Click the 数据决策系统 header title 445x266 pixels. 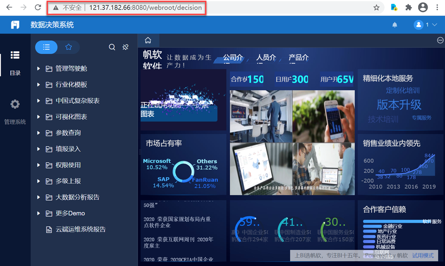(52, 25)
